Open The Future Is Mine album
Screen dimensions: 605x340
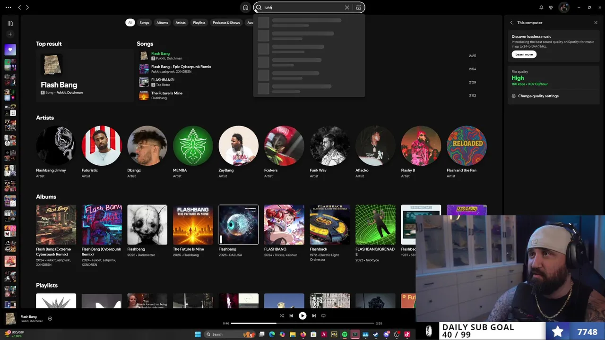[193, 231]
